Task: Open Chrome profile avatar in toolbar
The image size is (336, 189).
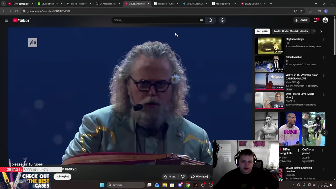Action: (326, 11)
